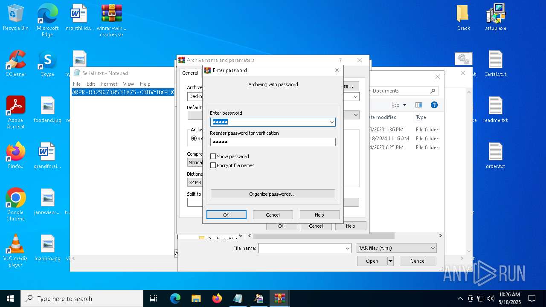This screenshot has height=307, width=546.
Task: Click the WinRAR taskbar button
Action: click(x=279, y=298)
